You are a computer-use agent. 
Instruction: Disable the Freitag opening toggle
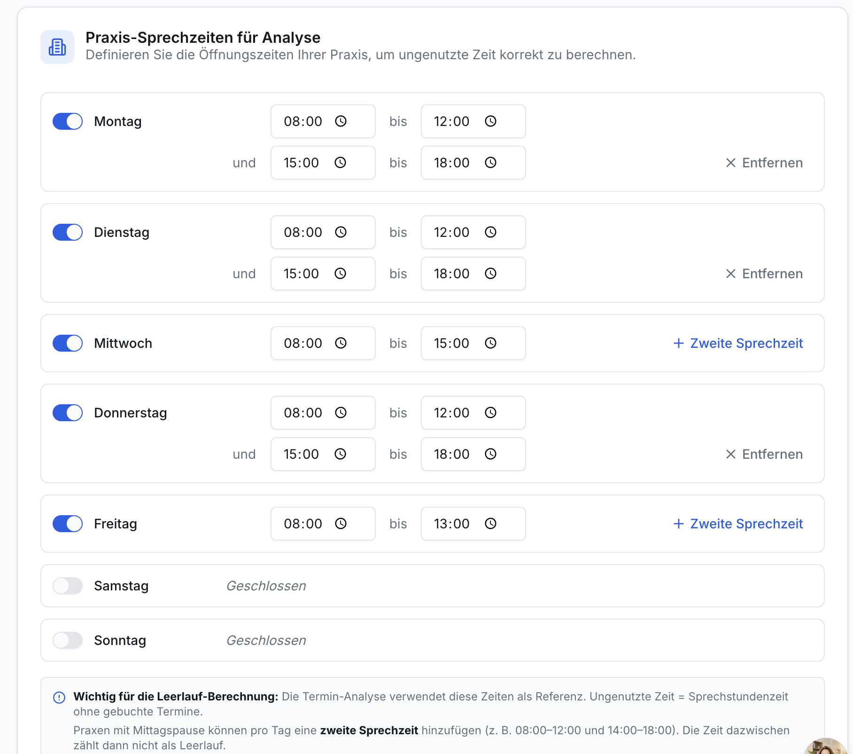[x=68, y=524]
